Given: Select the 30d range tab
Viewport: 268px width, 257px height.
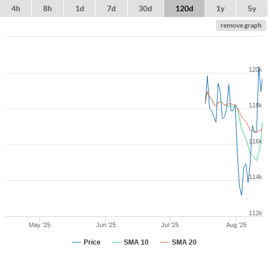Looking at the screenshot, I should (x=145, y=8).
